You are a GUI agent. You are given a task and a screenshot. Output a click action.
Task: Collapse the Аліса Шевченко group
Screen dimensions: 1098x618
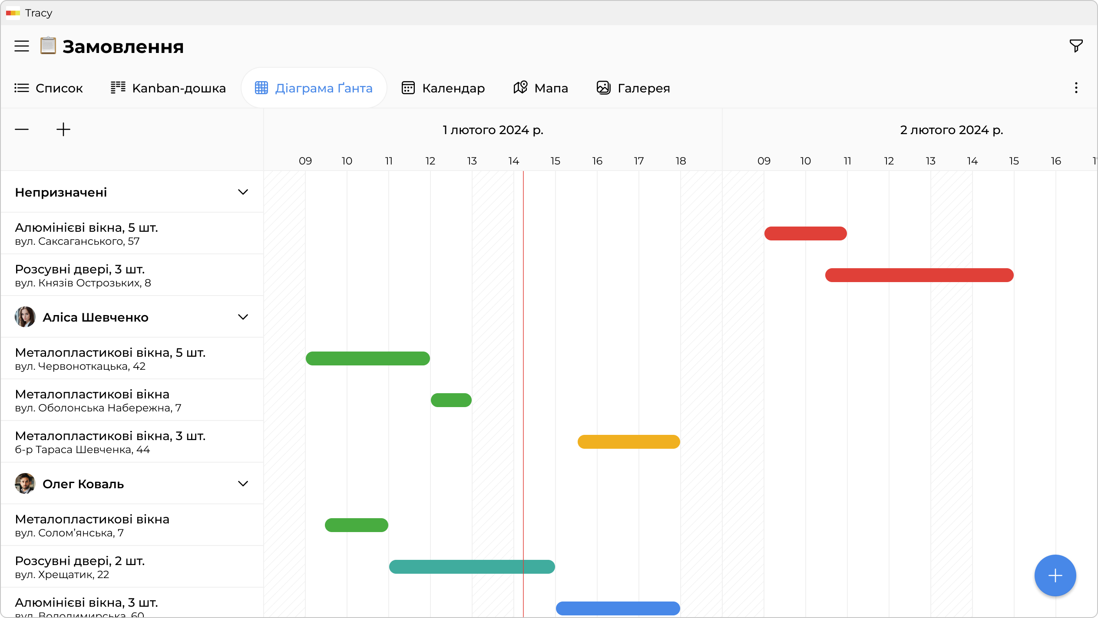[x=243, y=317]
